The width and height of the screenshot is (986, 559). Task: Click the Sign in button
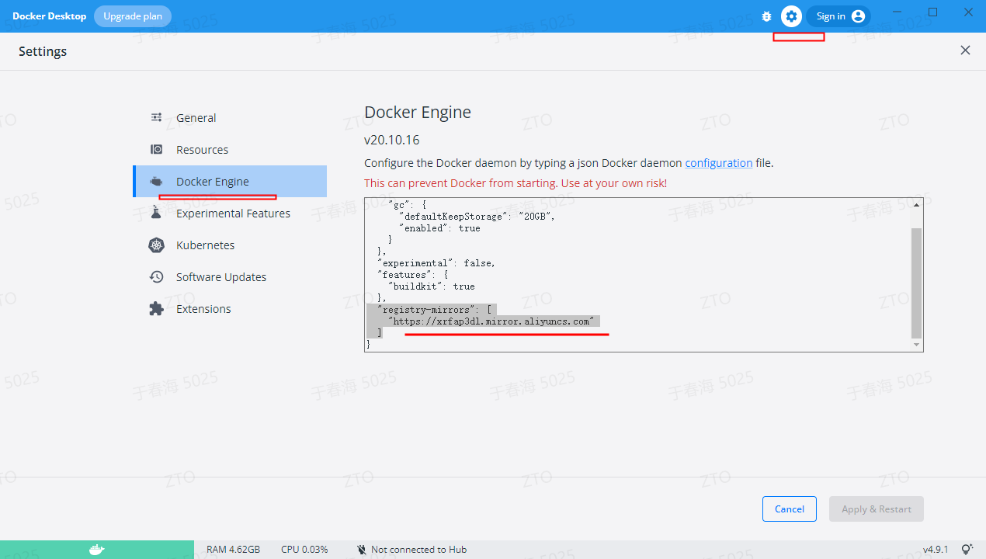pos(838,16)
